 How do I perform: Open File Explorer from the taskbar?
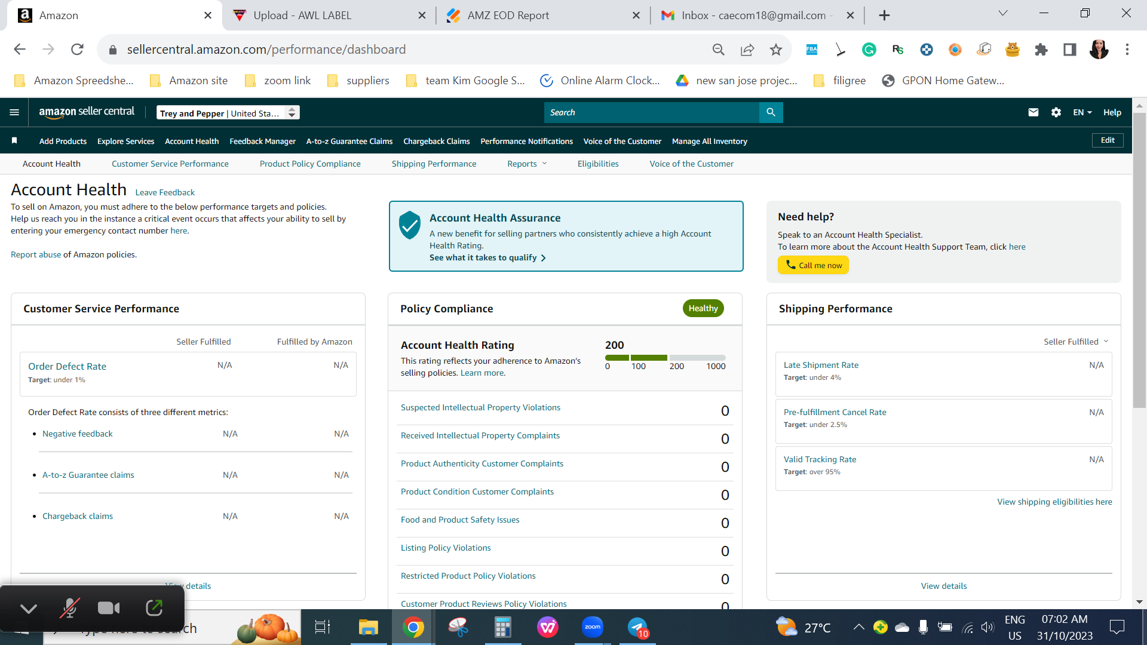pyautogui.click(x=368, y=627)
